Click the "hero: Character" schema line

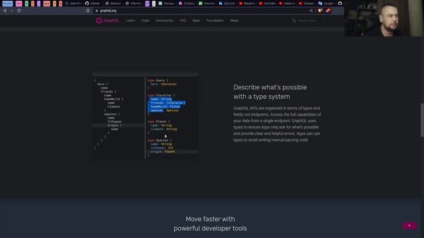(x=164, y=84)
